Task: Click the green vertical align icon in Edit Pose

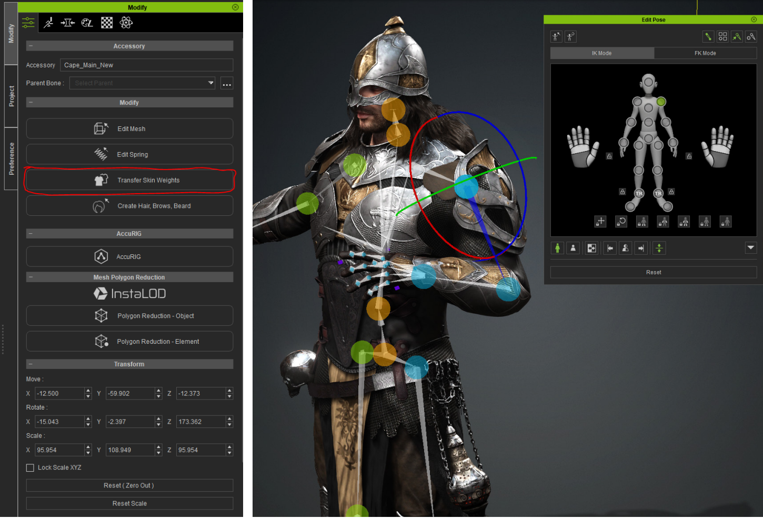Action: [659, 248]
